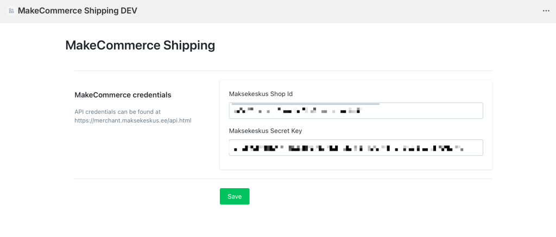Image resolution: width=556 pixels, height=237 pixels.
Task: Click the credentials card's empty bottom padding
Action: point(356,163)
